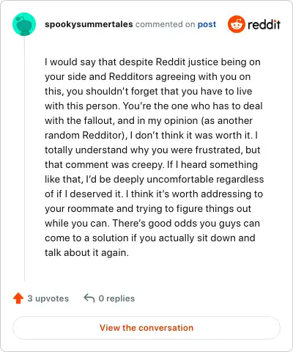
Task: Click the line starting "I would say that"
Action: pos(152,62)
